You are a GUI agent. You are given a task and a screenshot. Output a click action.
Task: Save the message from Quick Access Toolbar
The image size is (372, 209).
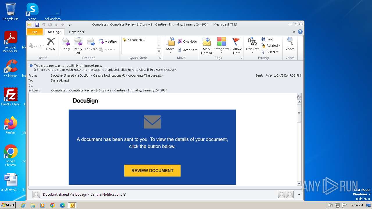click(x=37, y=25)
